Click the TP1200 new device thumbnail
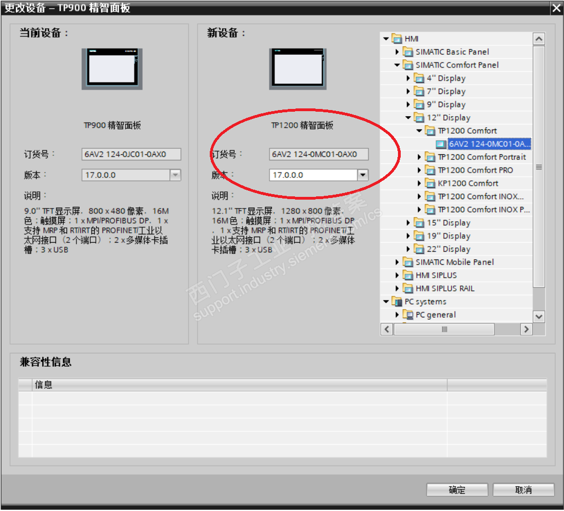The width and height of the screenshot is (564, 511). tap(297, 69)
